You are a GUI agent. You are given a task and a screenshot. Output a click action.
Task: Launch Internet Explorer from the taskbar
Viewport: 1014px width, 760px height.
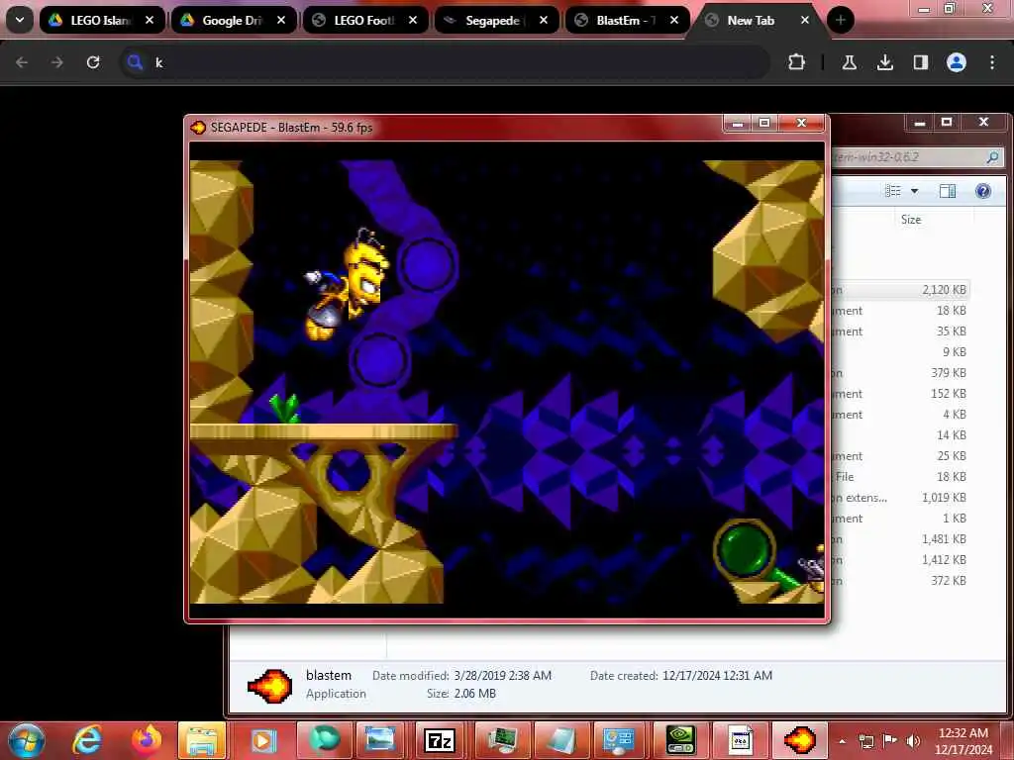(87, 740)
